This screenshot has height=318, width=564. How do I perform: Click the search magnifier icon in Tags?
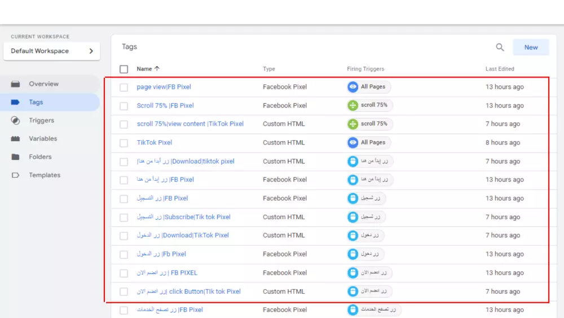500,47
